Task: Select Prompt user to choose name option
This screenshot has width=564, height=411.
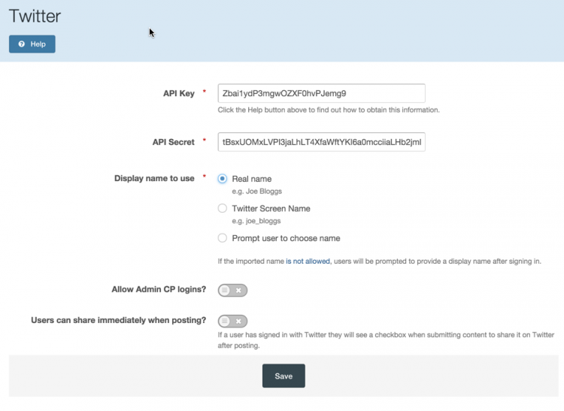Action: click(x=223, y=238)
